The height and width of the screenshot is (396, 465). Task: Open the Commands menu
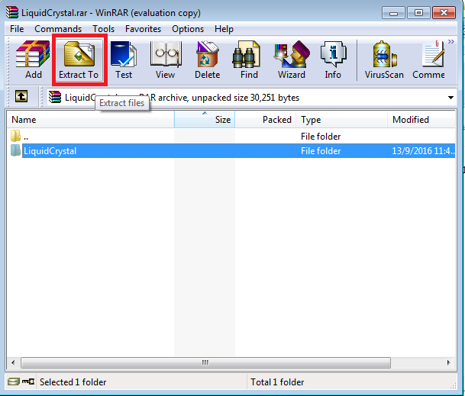coord(58,29)
